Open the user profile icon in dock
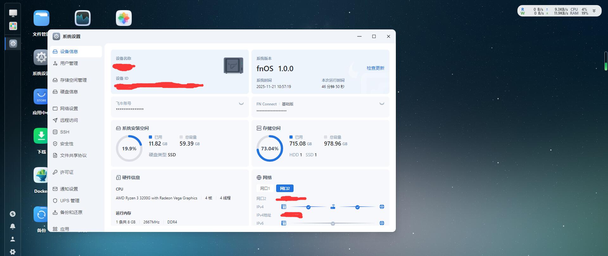The image size is (608, 256). [13, 239]
